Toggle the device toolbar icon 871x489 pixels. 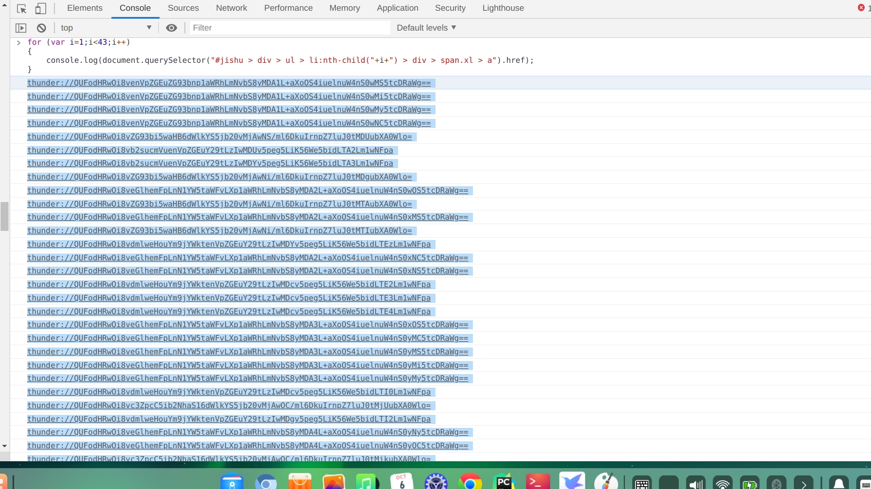[41, 8]
